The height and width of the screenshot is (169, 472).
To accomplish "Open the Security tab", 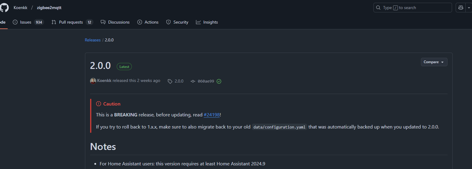I will pyautogui.click(x=177, y=22).
